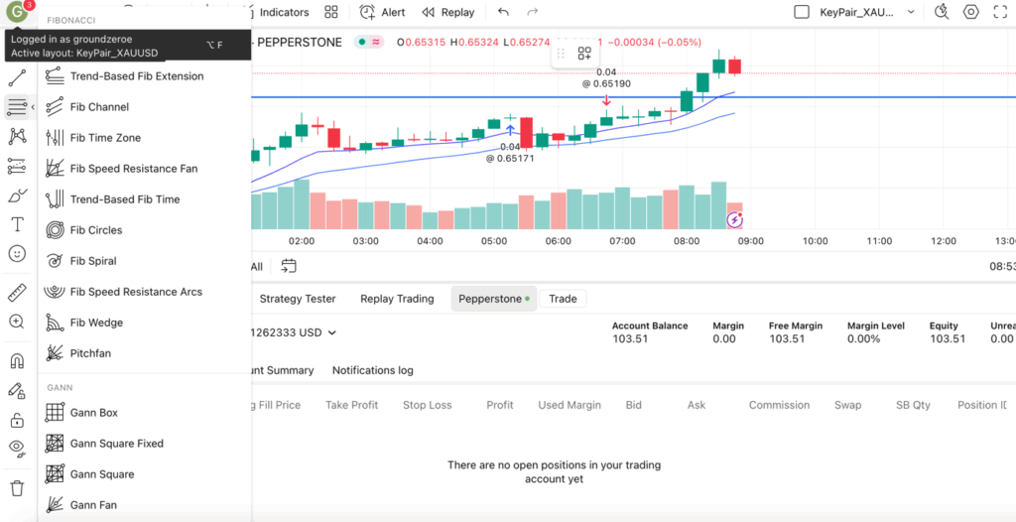This screenshot has width=1016, height=522.
Task: Choose Gann Box tool
Action: tap(144, 413)
